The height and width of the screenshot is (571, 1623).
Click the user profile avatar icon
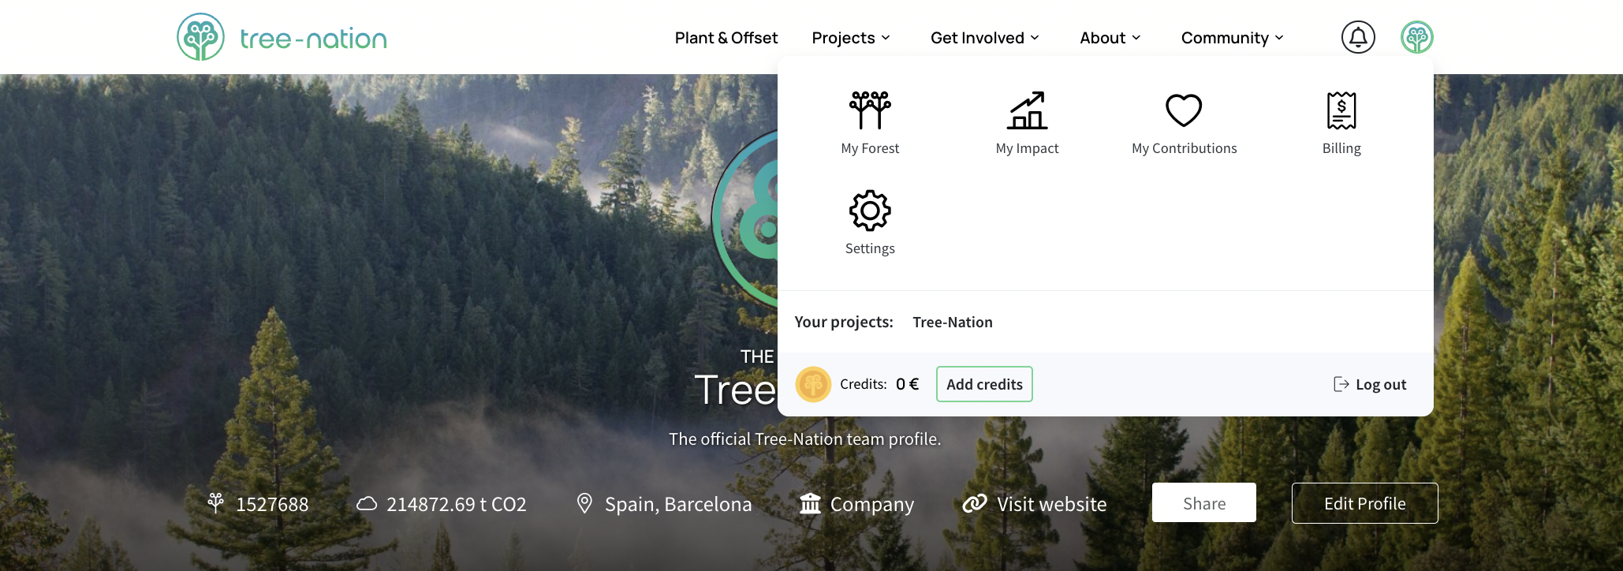(1416, 37)
